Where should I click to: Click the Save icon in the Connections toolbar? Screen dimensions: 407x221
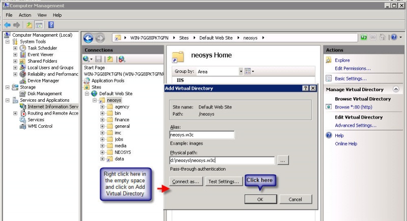[98, 59]
